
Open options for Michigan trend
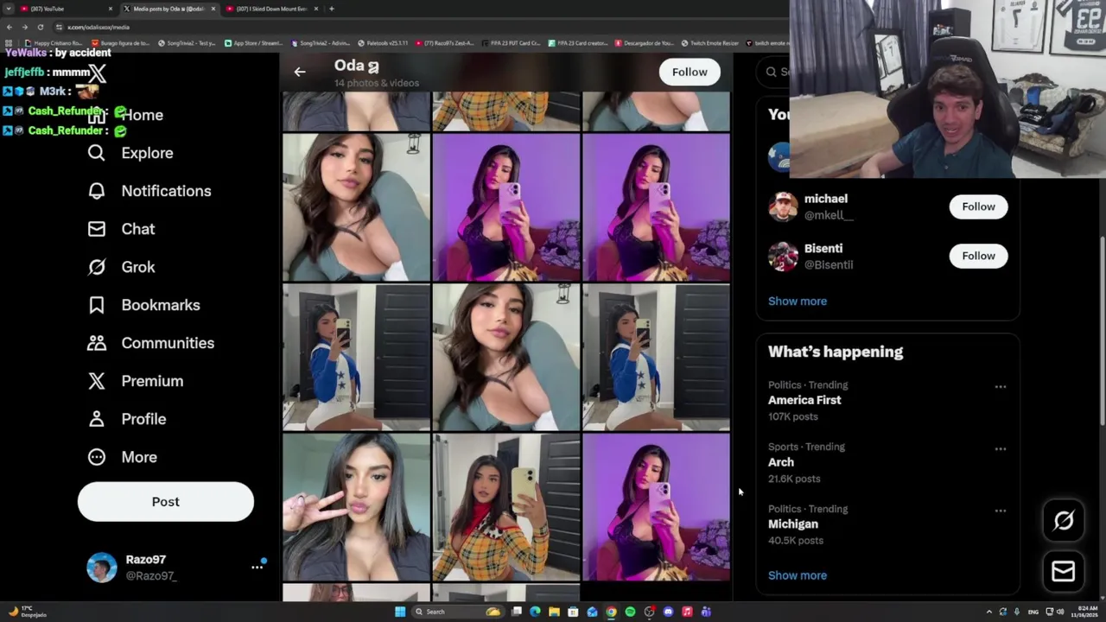pyautogui.click(x=1001, y=511)
